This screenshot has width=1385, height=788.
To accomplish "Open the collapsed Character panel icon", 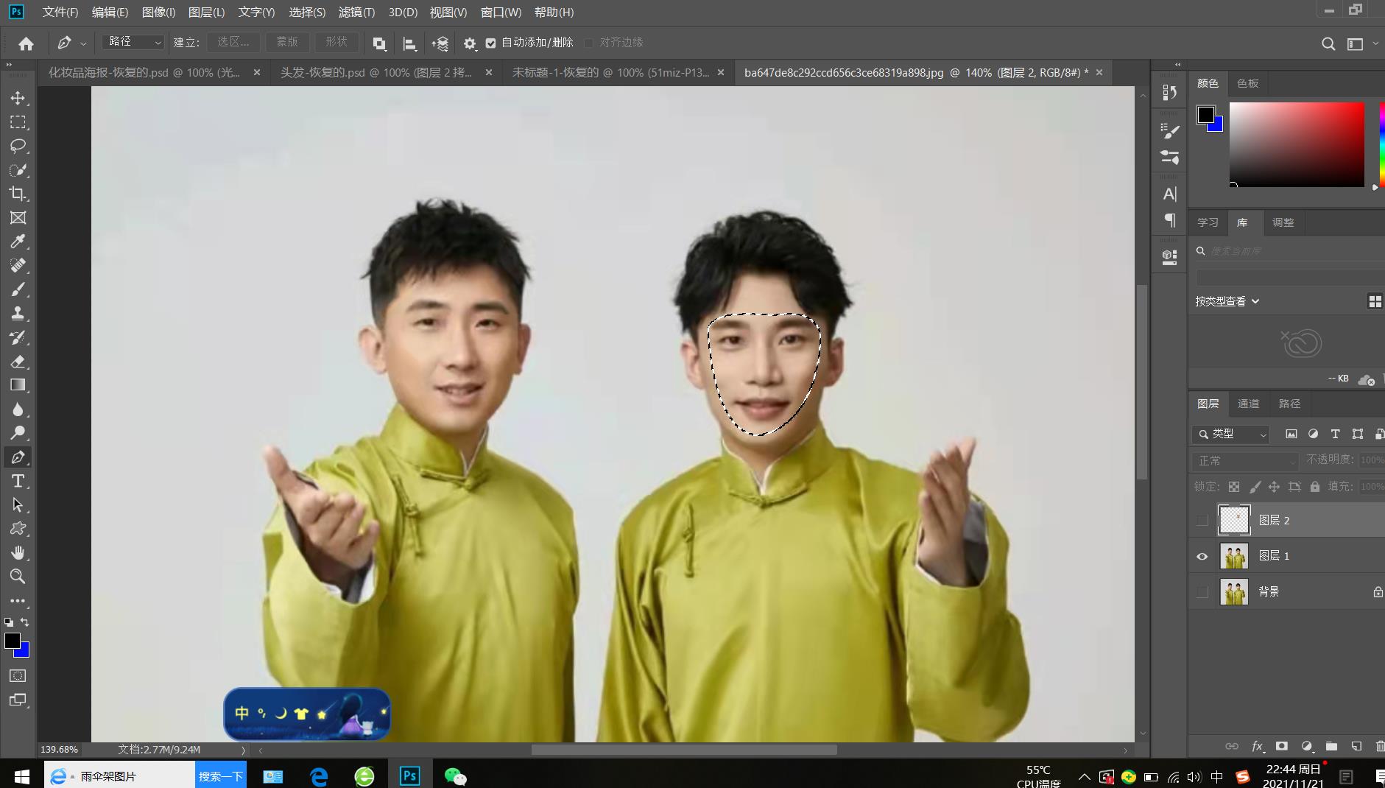I will pos(1169,194).
